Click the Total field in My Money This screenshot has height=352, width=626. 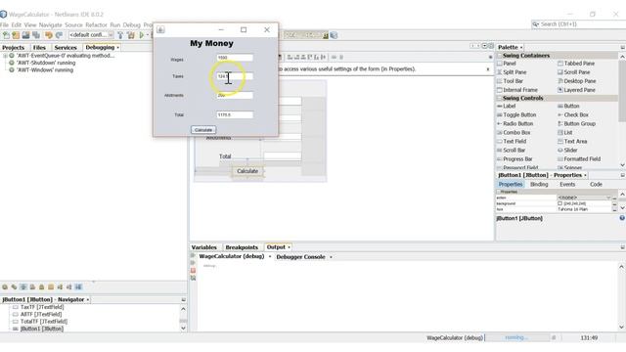pos(235,115)
